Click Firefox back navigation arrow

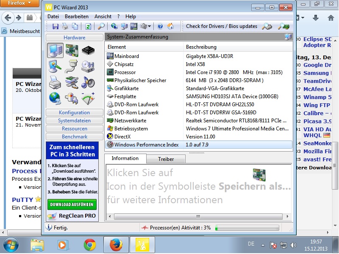click(8, 18)
